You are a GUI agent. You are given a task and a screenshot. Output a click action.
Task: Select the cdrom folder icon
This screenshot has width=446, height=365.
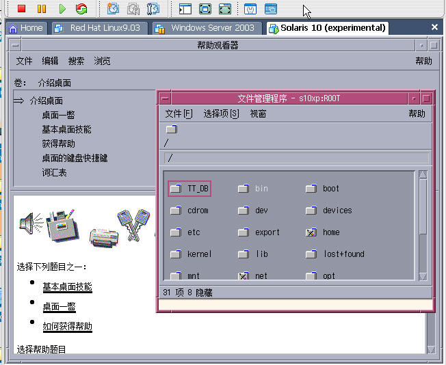[x=176, y=211]
